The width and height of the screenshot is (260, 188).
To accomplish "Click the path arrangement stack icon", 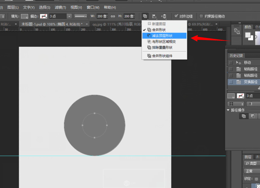I will (x=164, y=16).
